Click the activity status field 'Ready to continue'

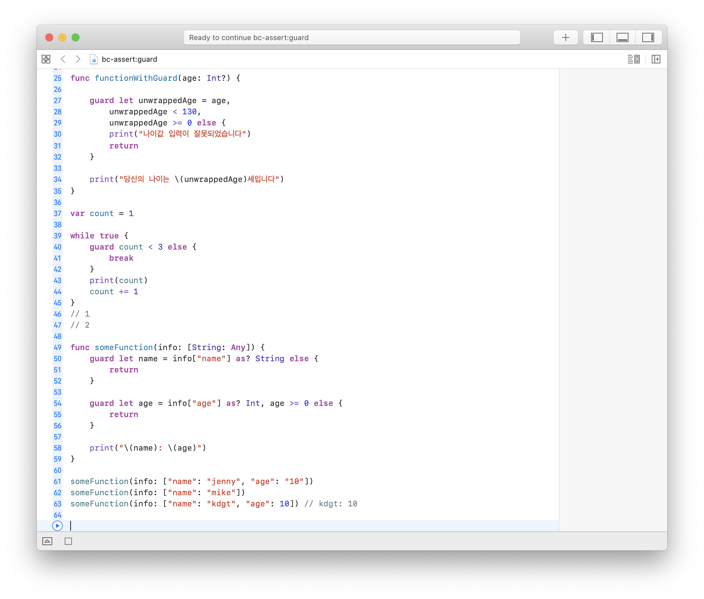click(351, 37)
